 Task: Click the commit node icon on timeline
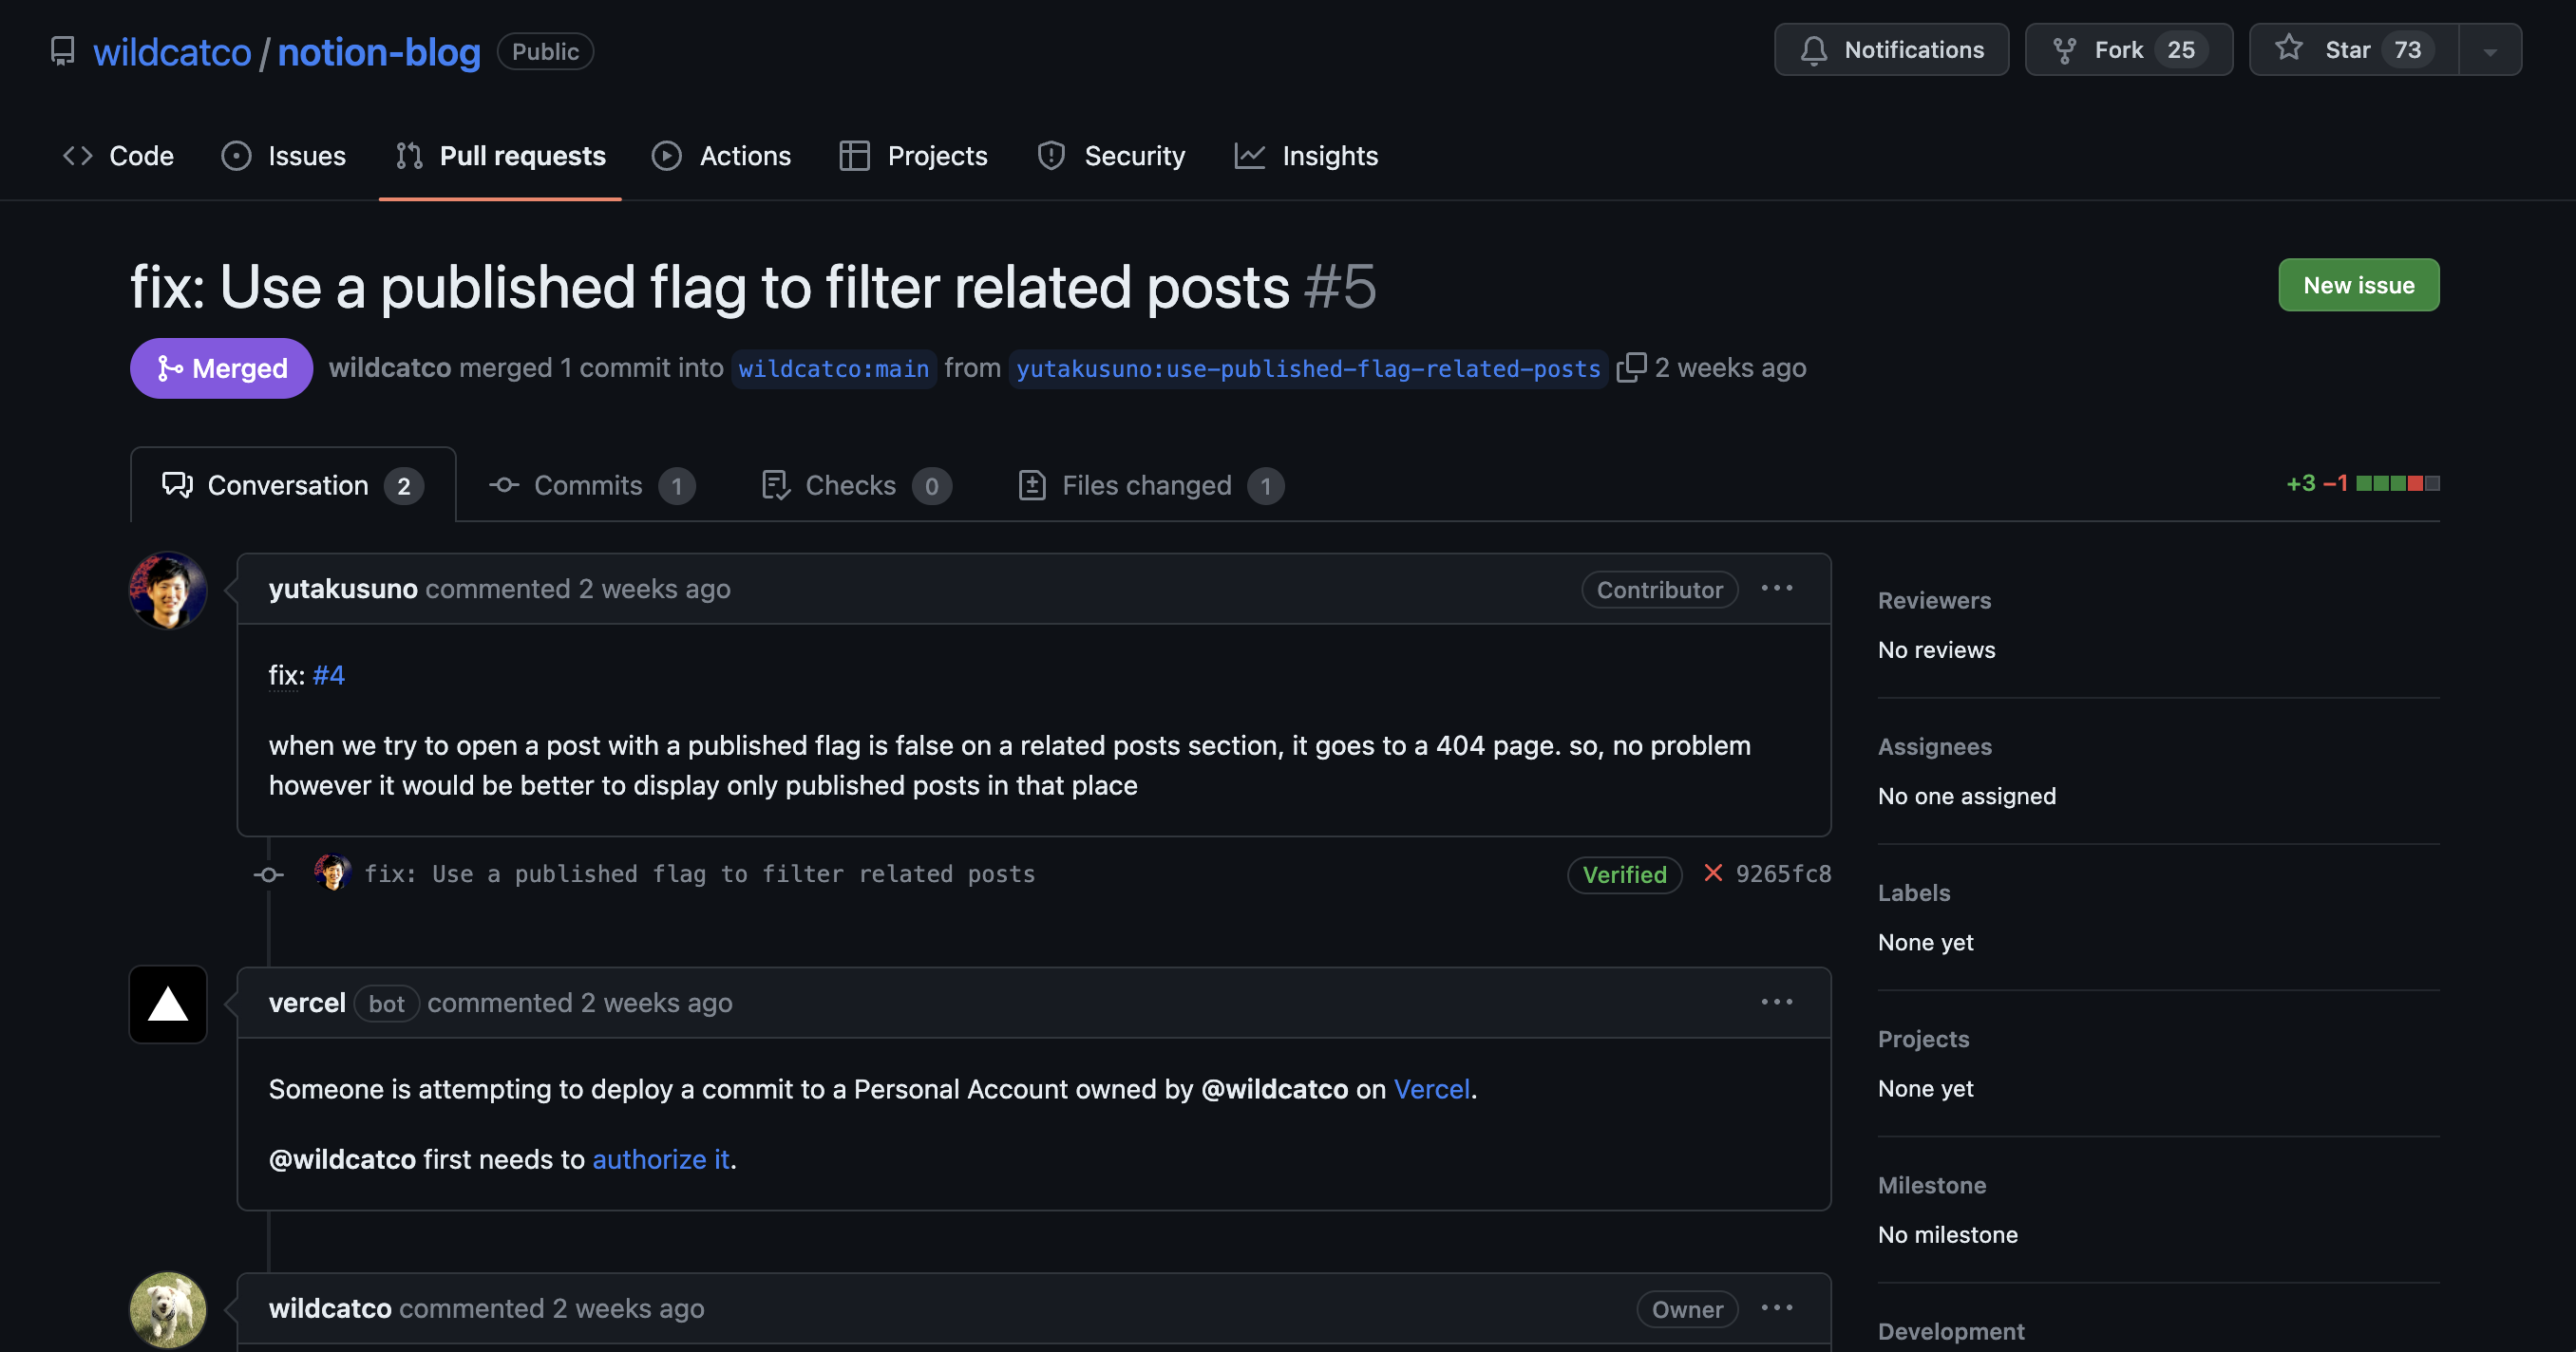click(x=268, y=874)
